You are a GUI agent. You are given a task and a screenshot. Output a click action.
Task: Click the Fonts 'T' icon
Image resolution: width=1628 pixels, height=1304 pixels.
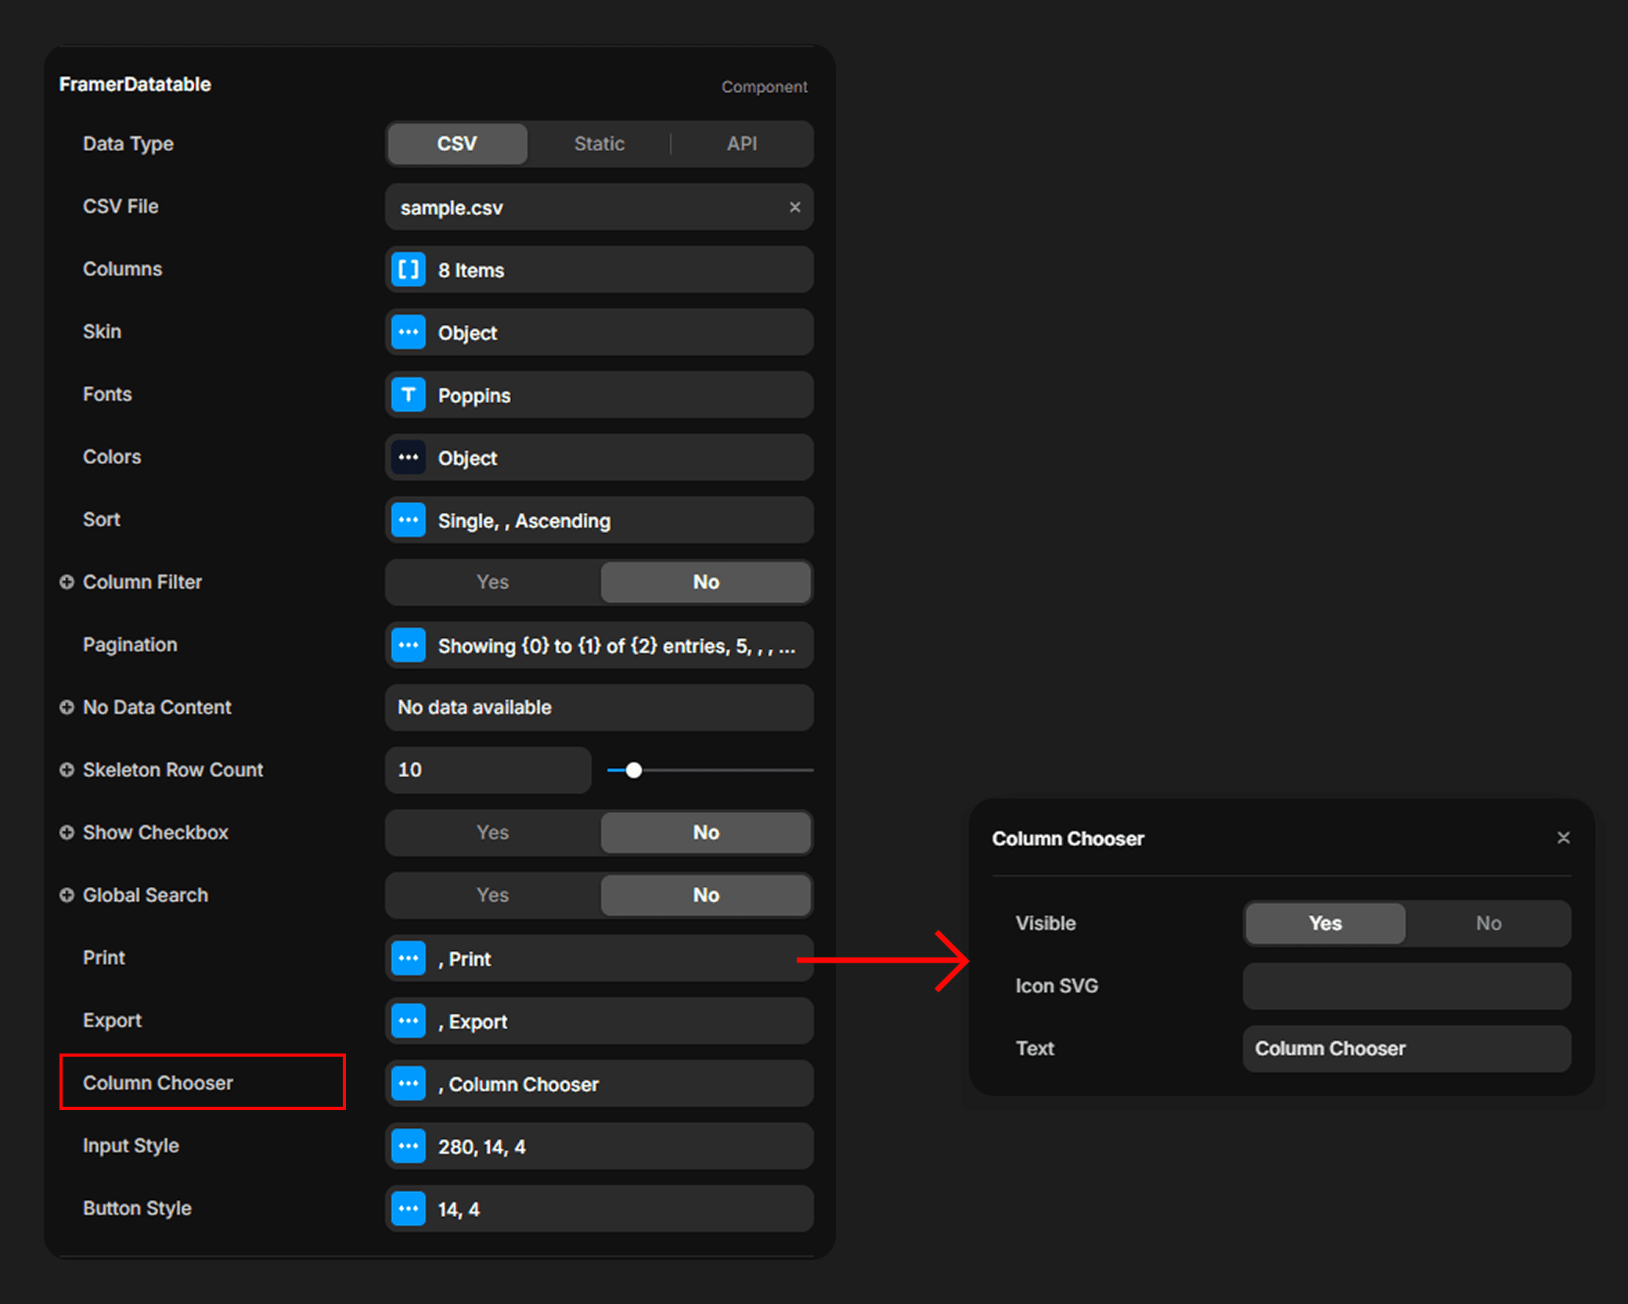point(408,395)
